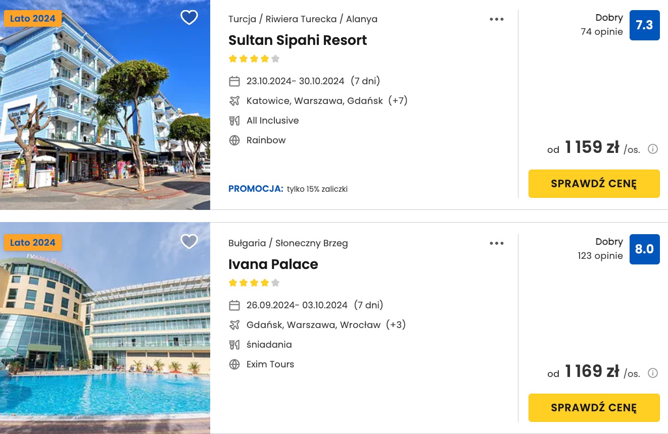Click price info icon next to 1 159 zł
The width and height of the screenshot is (668, 434).
pos(653,149)
